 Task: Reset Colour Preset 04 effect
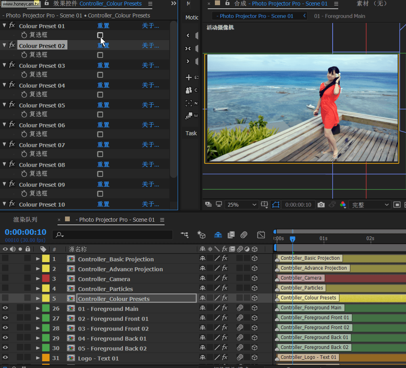tap(103, 85)
